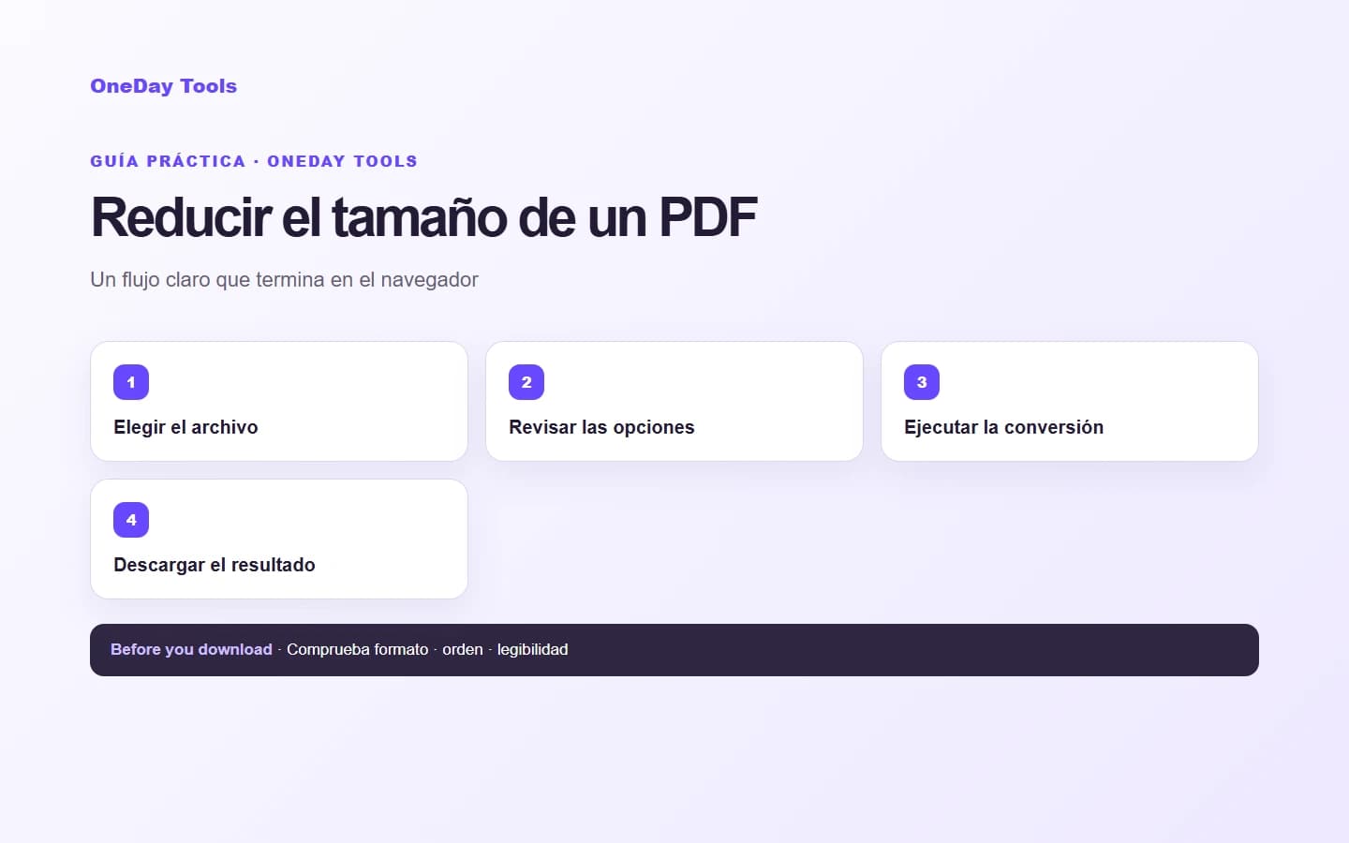Image resolution: width=1349 pixels, height=843 pixels.
Task: Click the 'GUÍA PRÁCTICA · ONEDAY TOOLS' eyebrow text
Action: point(254,161)
